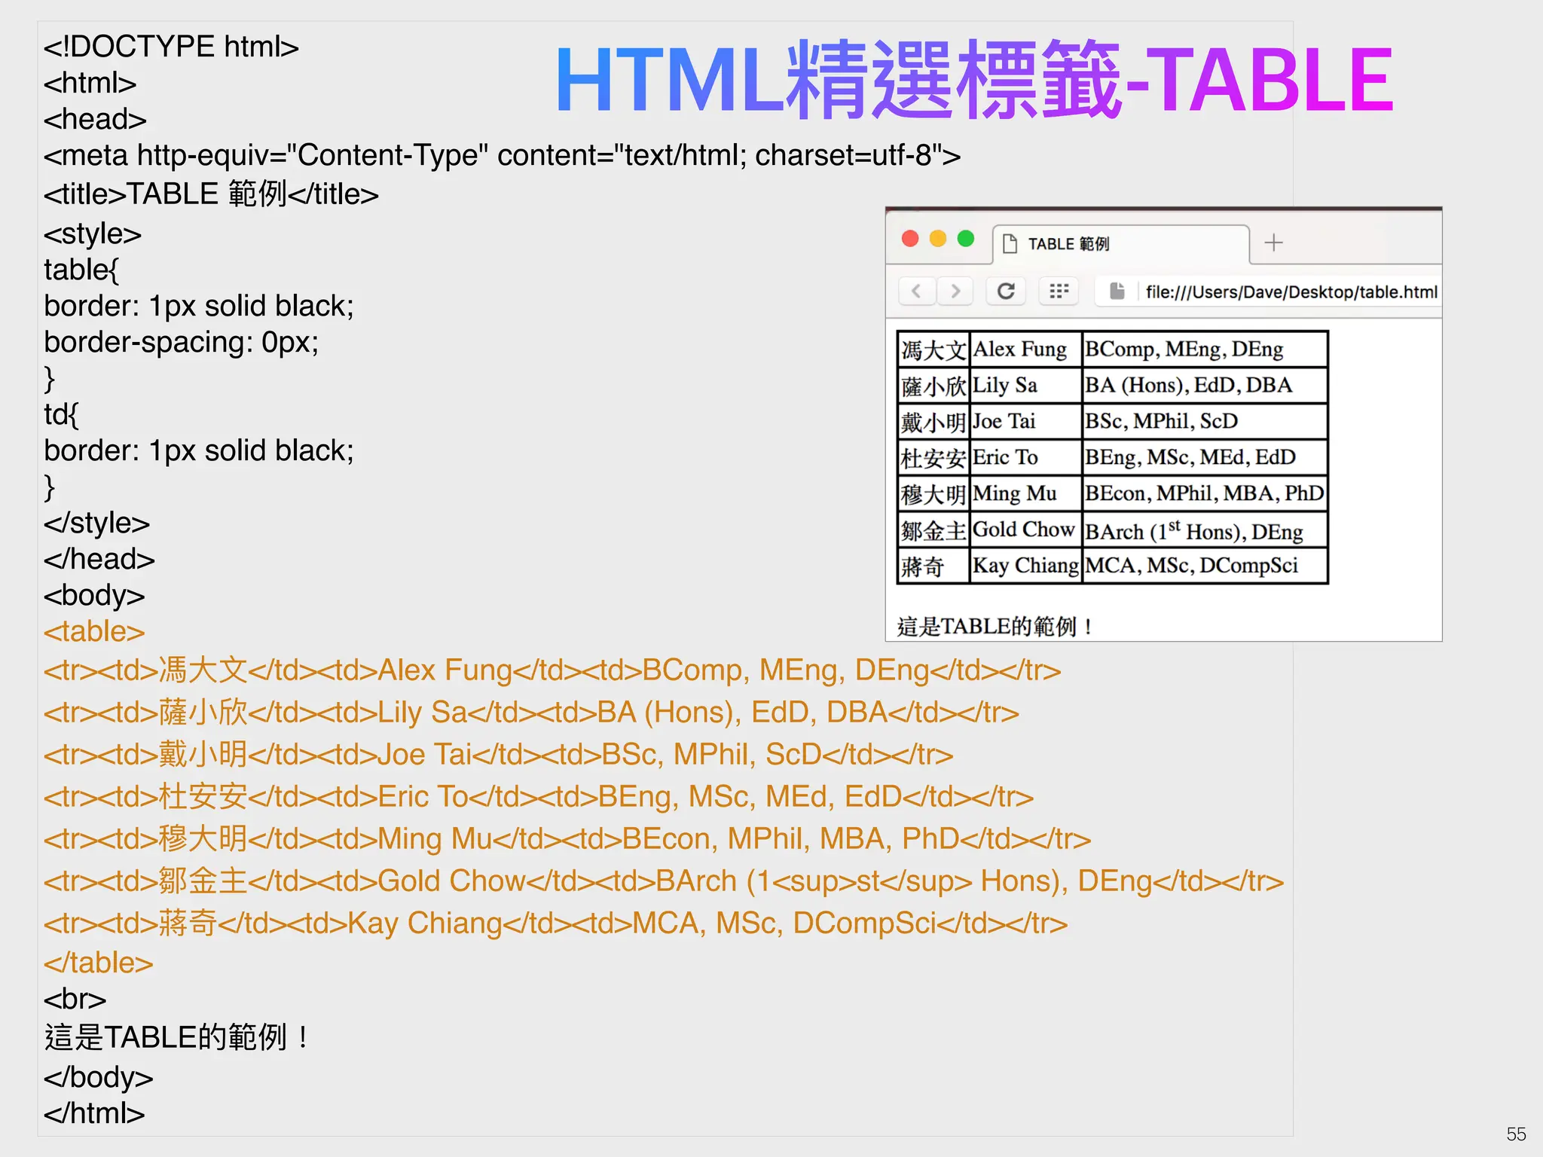
Task: Click the code row containing Eric To
Action: (538, 797)
